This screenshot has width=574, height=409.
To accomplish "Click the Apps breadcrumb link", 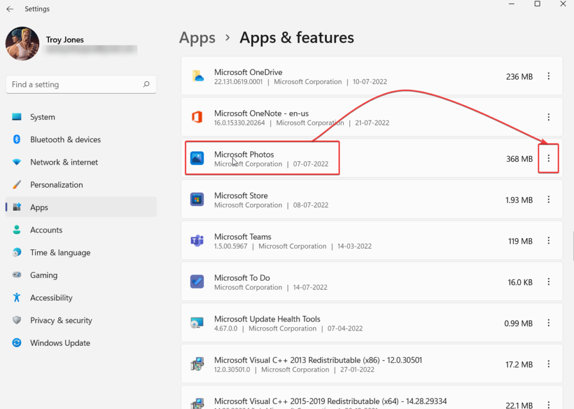I will pos(197,38).
